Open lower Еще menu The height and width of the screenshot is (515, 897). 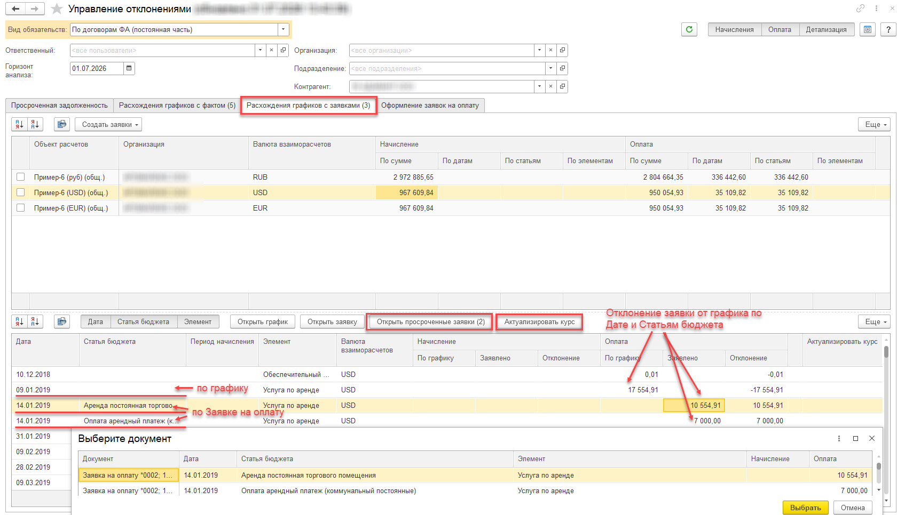(875, 321)
